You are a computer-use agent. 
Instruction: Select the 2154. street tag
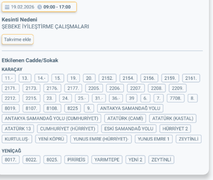128,78
